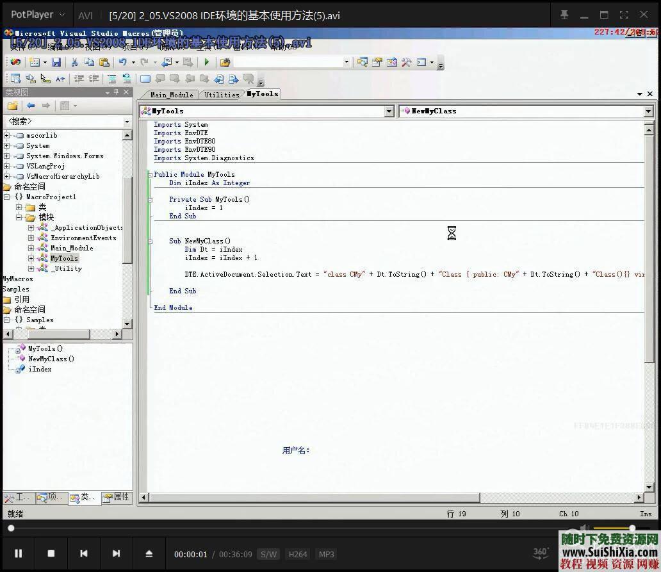
Task: Switch to the Utilities tab
Action: pyautogui.click(x=222, y=95)
